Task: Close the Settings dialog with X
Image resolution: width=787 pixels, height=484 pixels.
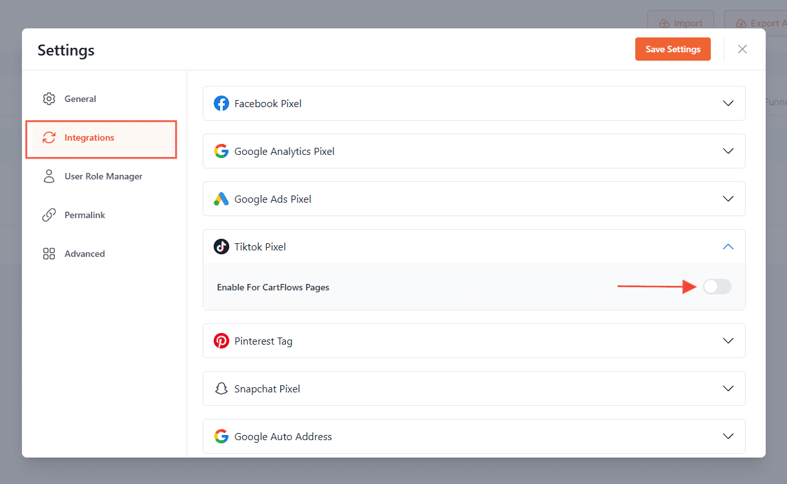Action: pyautogui.click(x=742, y=49)
